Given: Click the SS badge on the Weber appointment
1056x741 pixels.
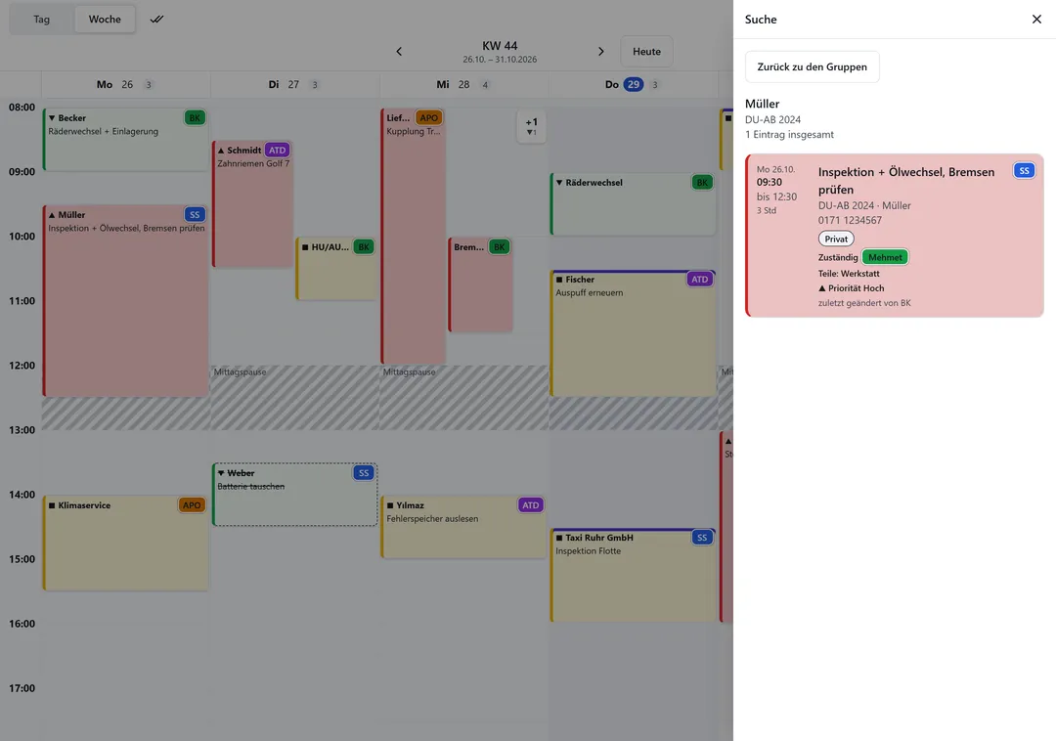Looking at the screenshot, I should [364, 473].
